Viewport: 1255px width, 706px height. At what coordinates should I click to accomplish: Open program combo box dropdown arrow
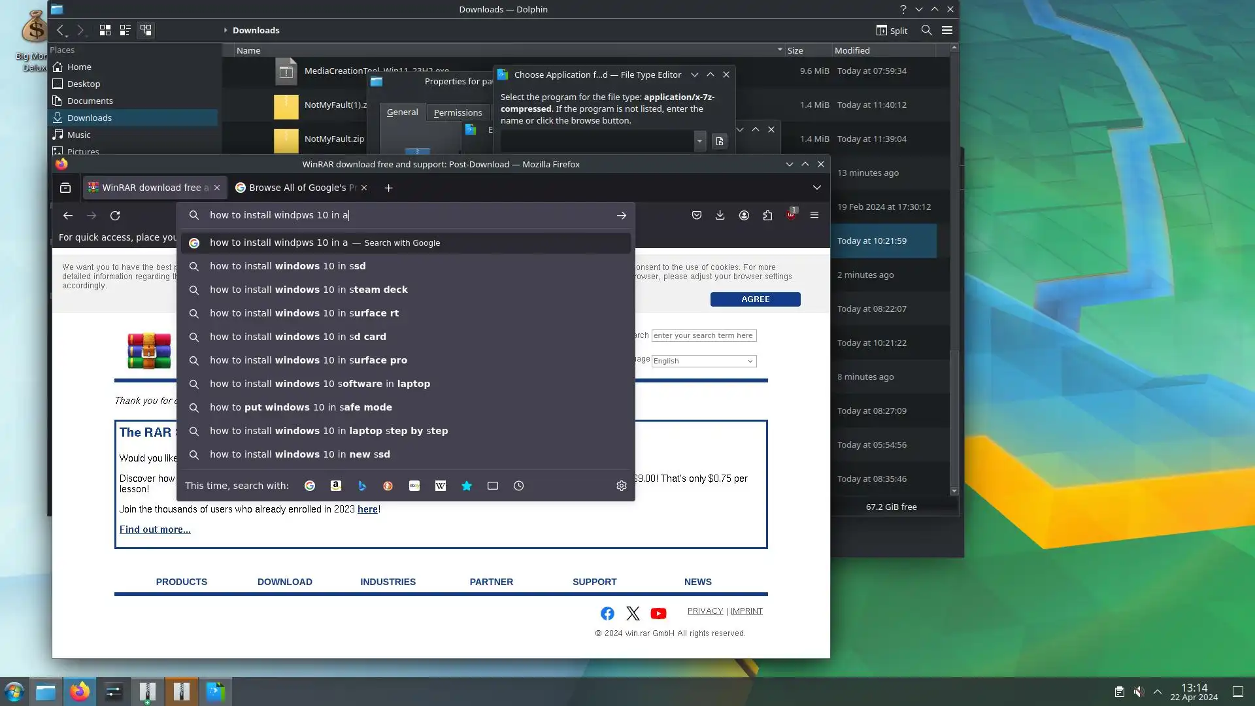pyautogui.click(x=699, y=141)
